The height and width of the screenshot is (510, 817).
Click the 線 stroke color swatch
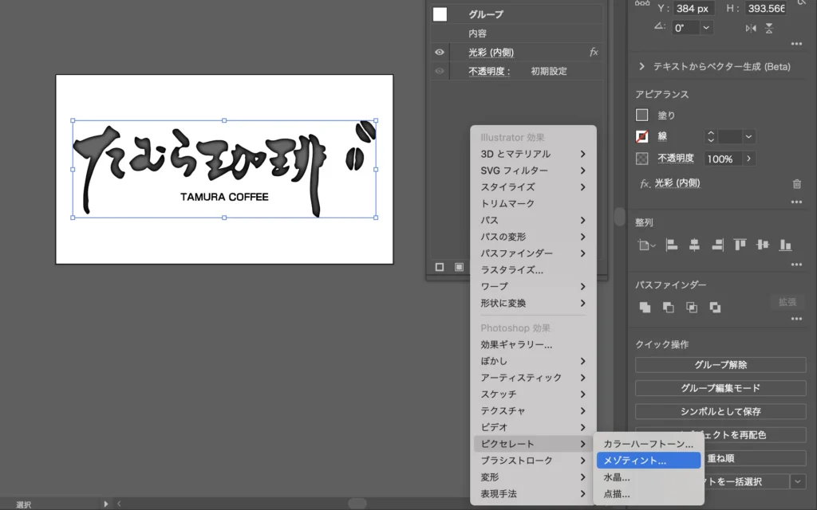coord(641,136)
